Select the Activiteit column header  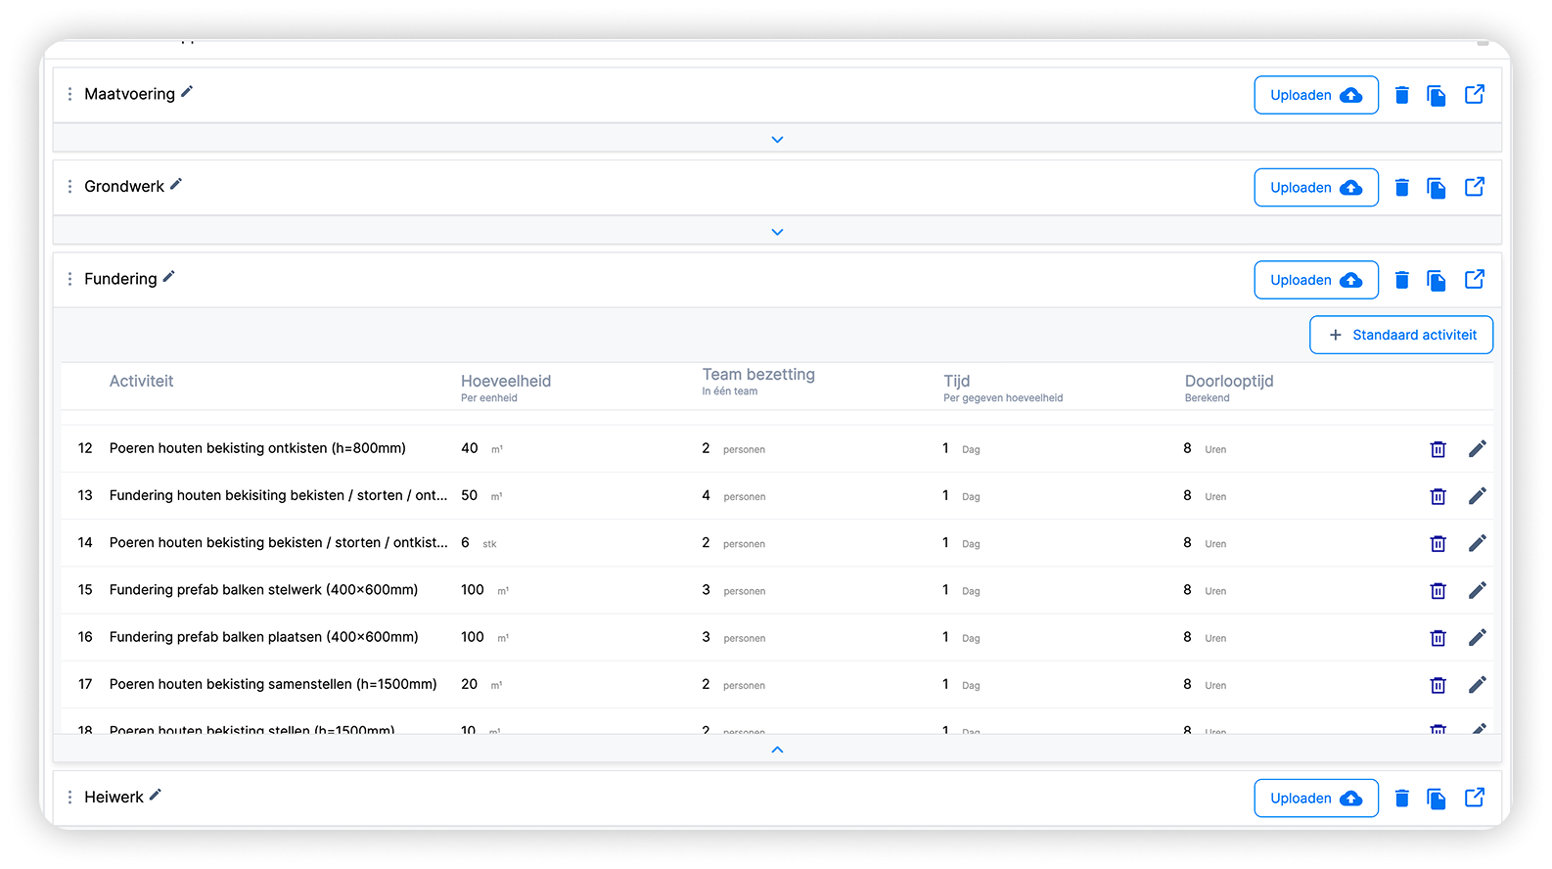[141, 381]
